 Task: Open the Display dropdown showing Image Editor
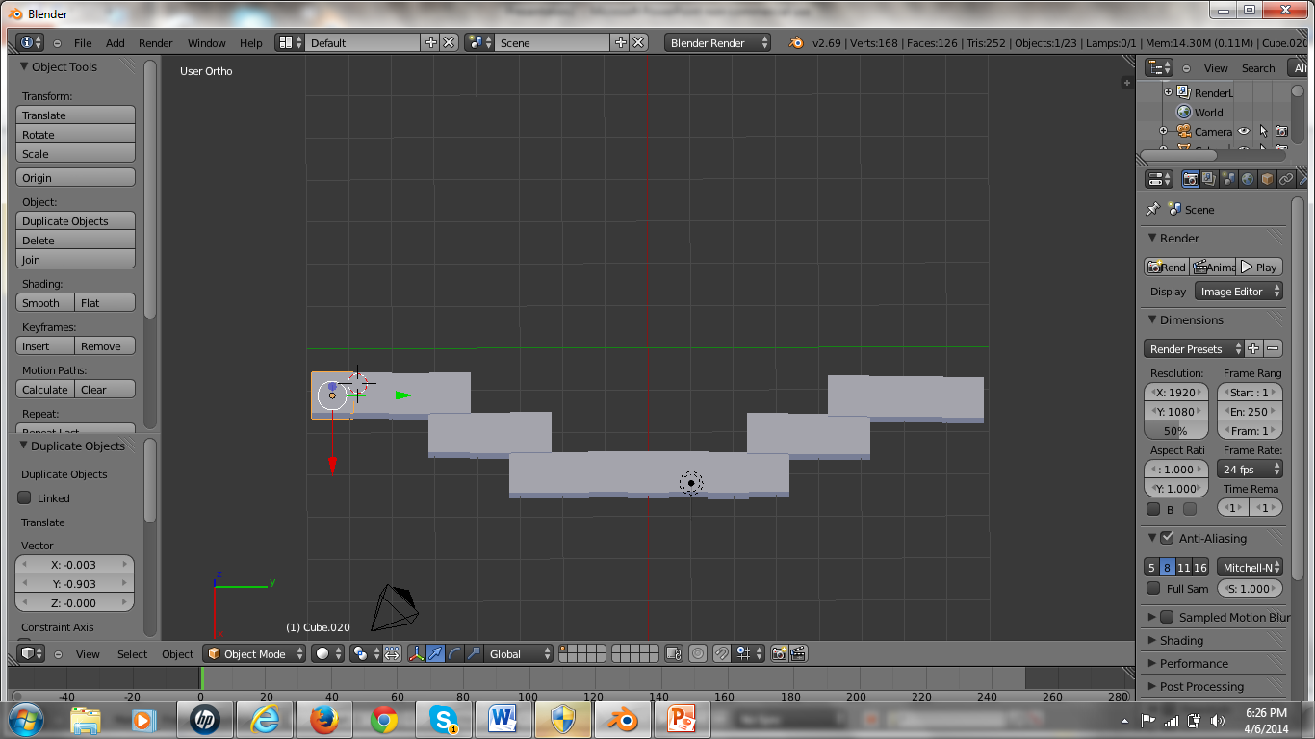[x=1239, y=291]
